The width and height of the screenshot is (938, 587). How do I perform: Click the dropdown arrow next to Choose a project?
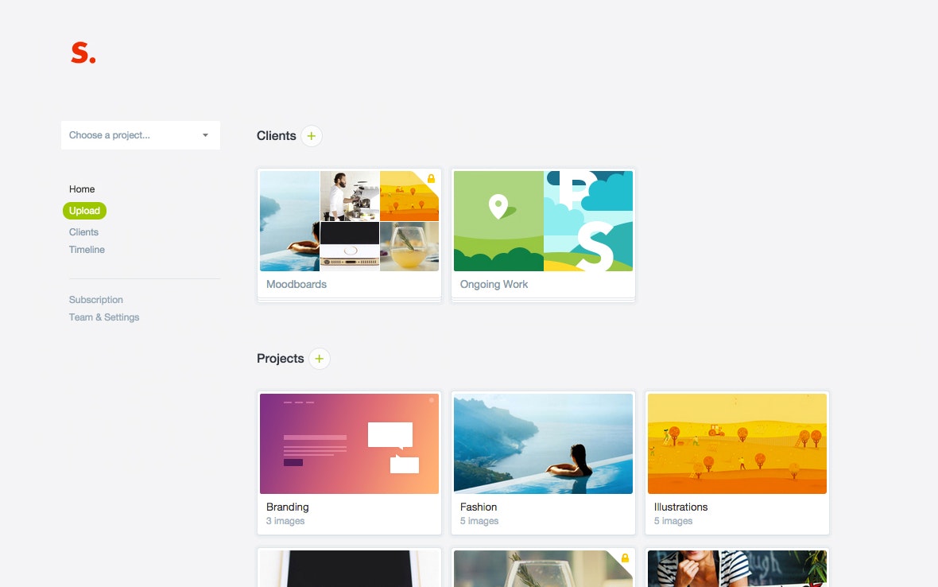click(205, 135)
